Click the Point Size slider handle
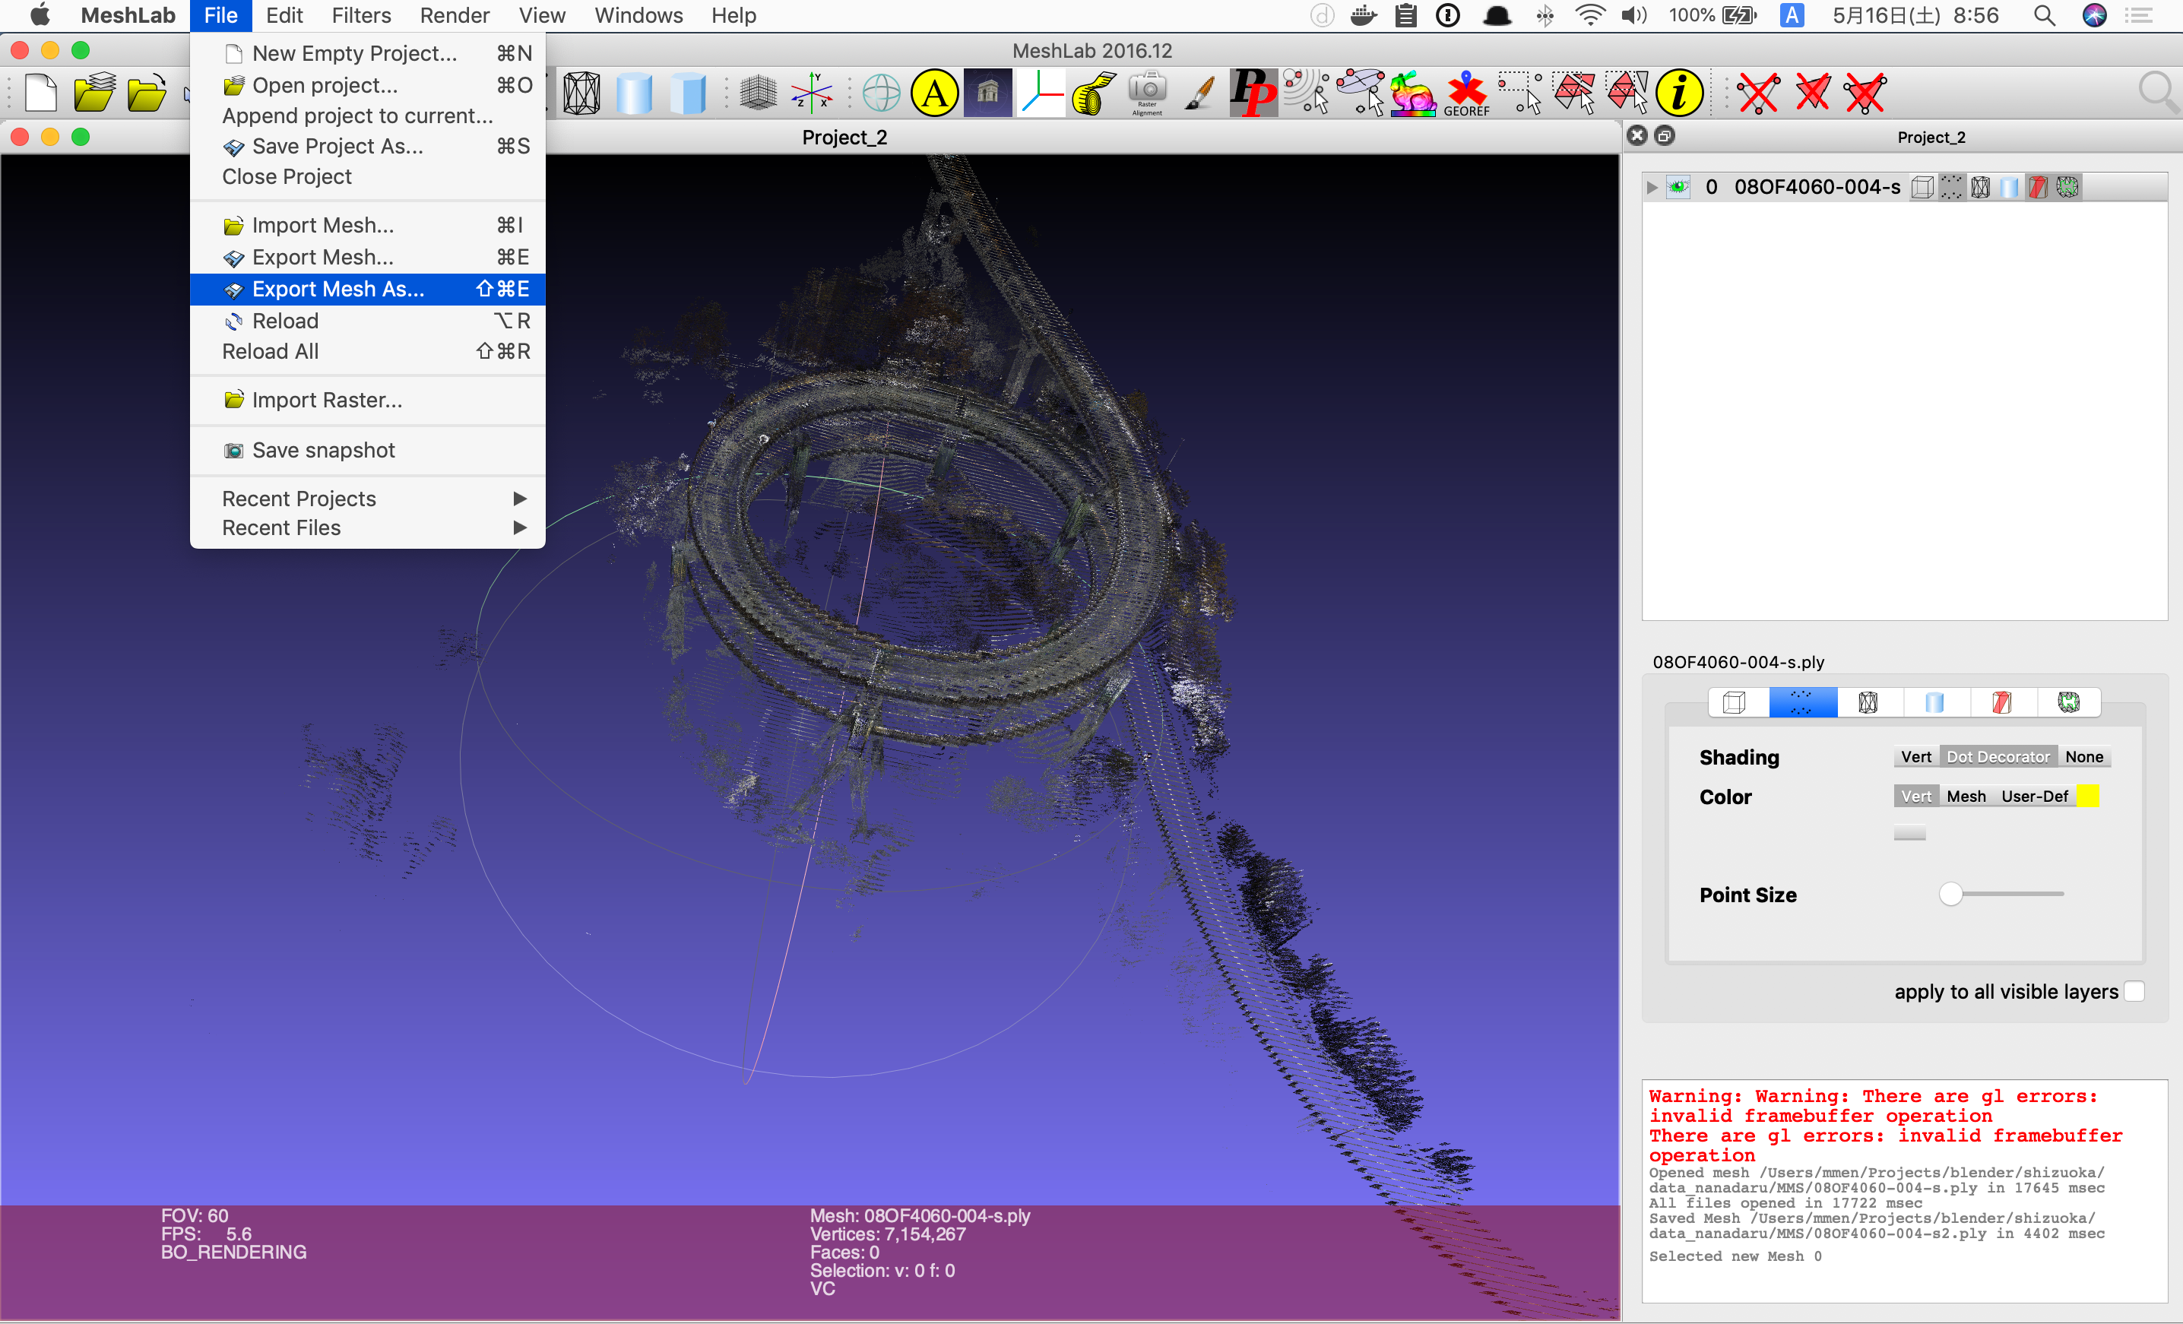Image resolution: width=2183 pixels, height=1324 pixels. point(1950,894)
